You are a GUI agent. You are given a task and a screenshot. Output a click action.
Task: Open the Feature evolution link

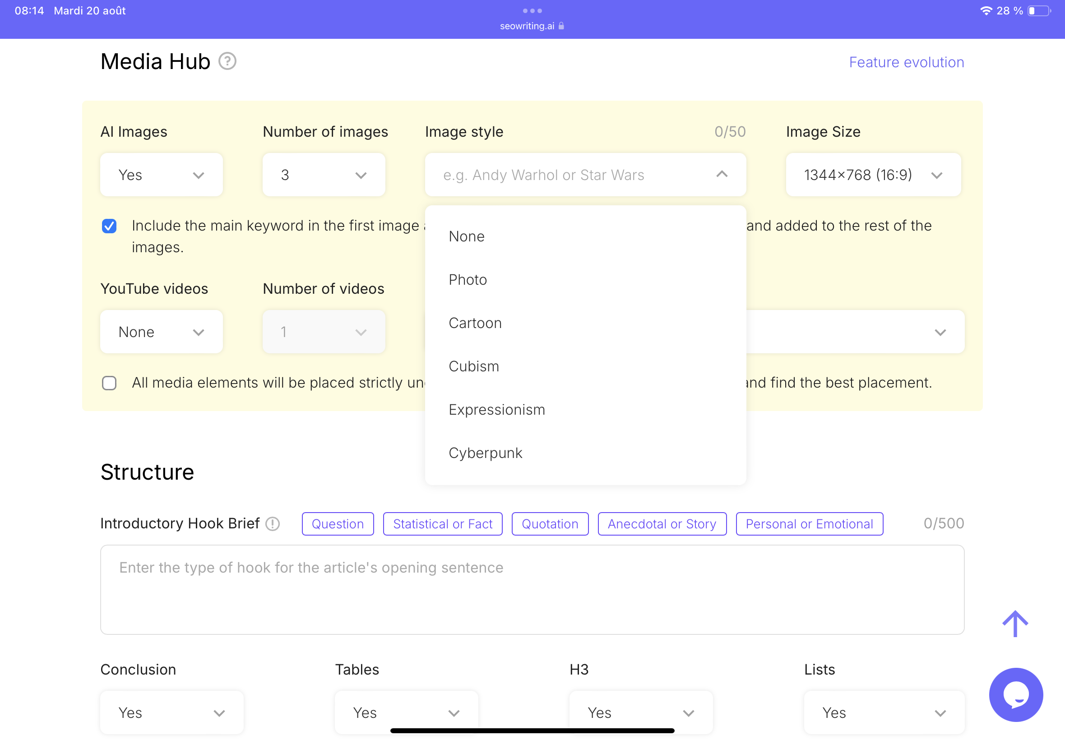pos(907,62)
